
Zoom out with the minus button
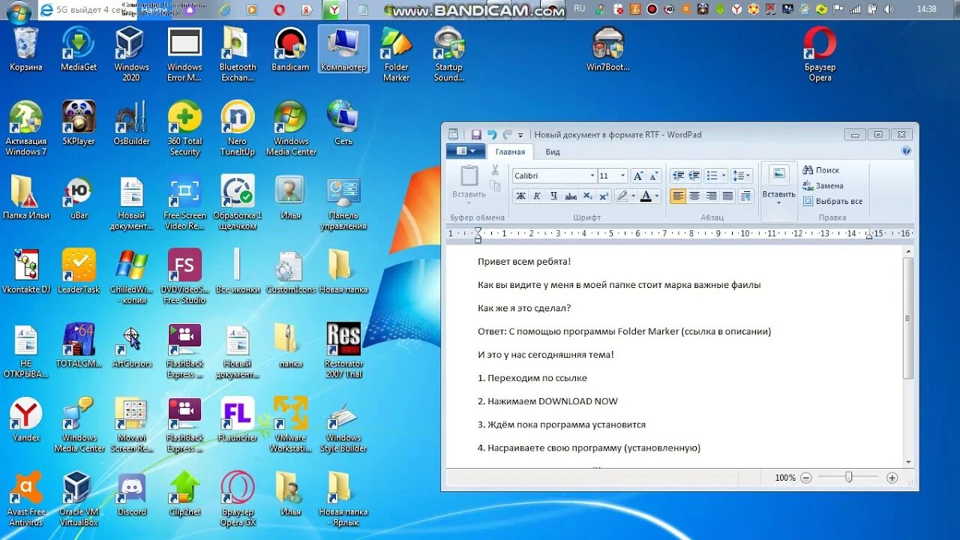[806, 478]
